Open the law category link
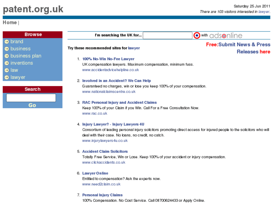Image resolution: width=273 pixels, height=204 pixels. [x=14, y=70]
